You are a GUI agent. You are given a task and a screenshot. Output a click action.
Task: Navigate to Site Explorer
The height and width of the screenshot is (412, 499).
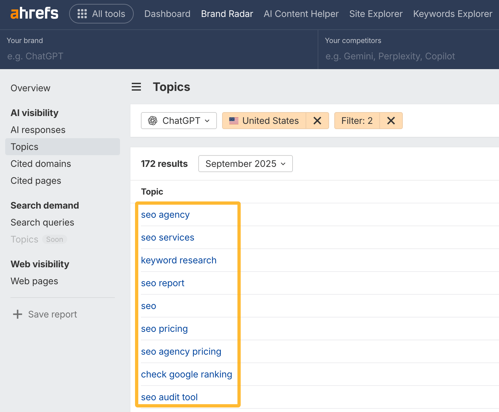pos(376,14)
